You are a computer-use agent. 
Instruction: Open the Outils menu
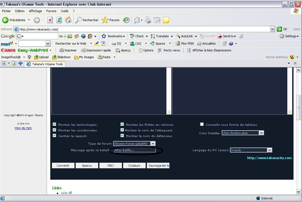[64, 11]
